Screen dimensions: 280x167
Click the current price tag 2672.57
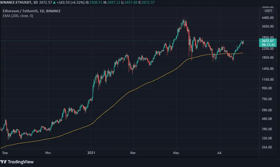[x=267, y=41]
